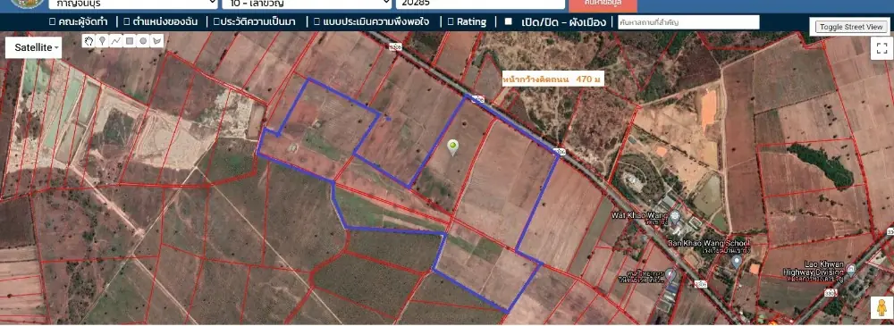Select the polyline drawing tool

(115, 40)
